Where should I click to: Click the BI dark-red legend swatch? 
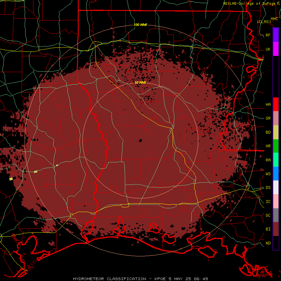click(x=276, y=229)
